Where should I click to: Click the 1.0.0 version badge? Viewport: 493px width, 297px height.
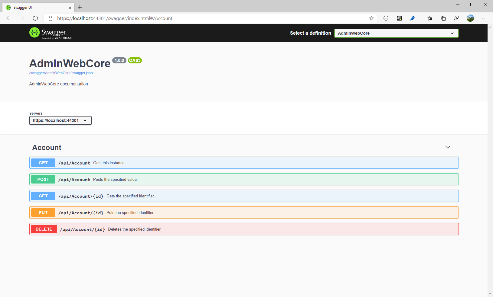tap(119, 60)
